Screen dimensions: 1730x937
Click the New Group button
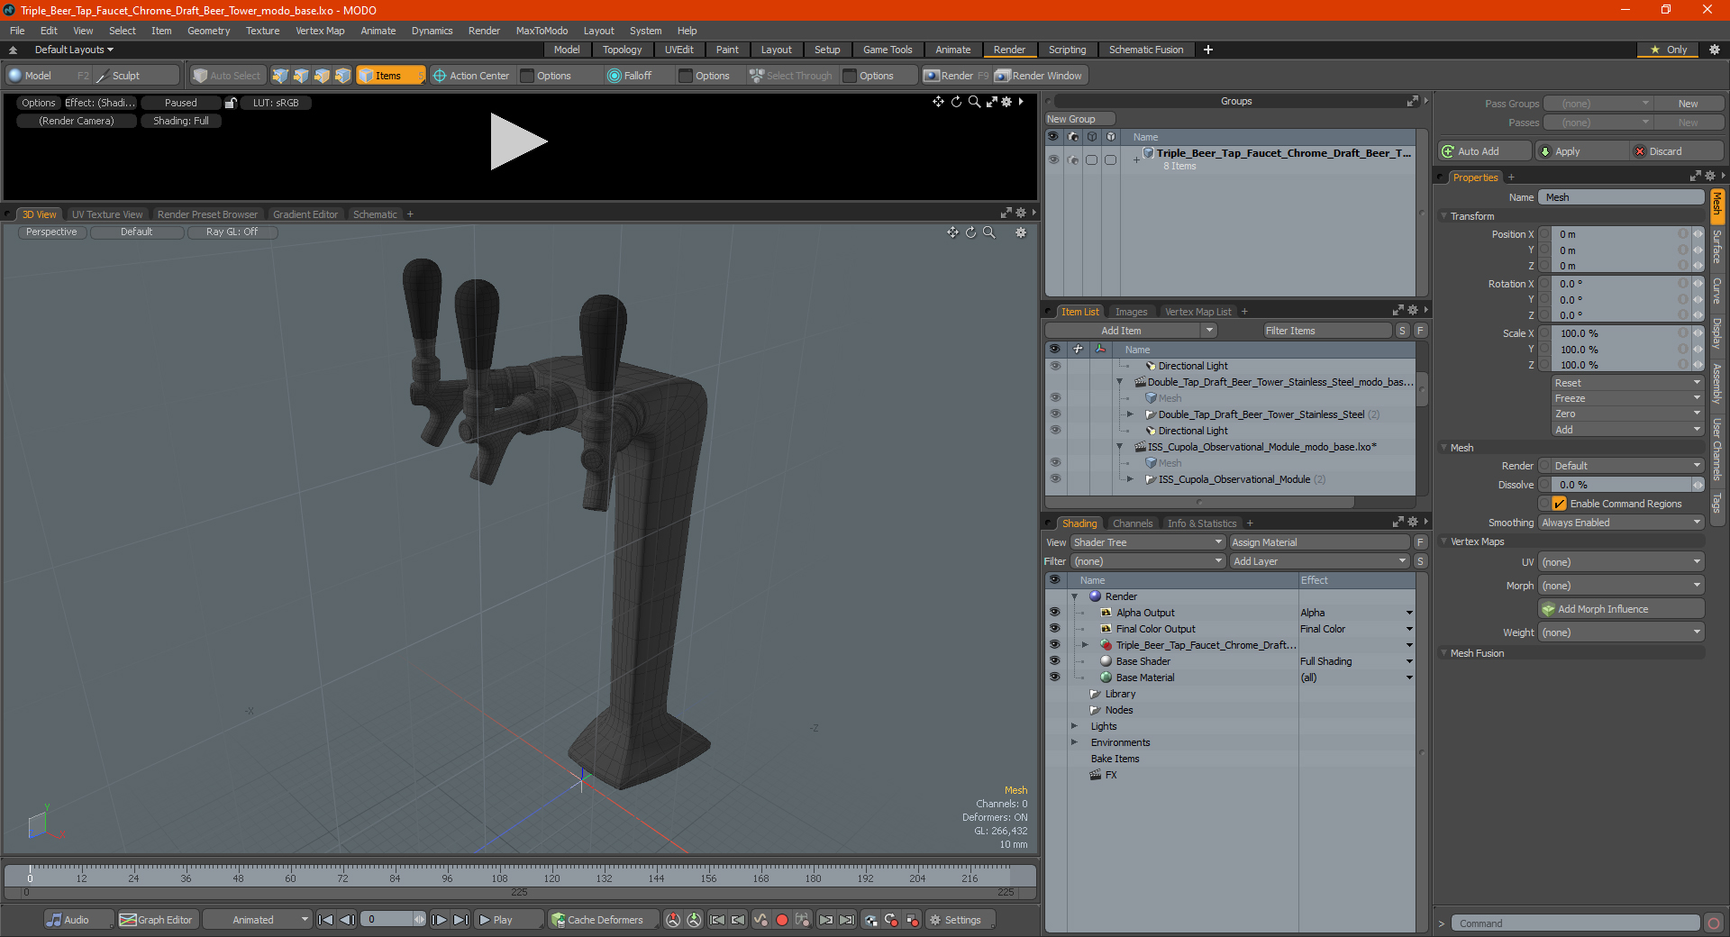(1079, 119)
